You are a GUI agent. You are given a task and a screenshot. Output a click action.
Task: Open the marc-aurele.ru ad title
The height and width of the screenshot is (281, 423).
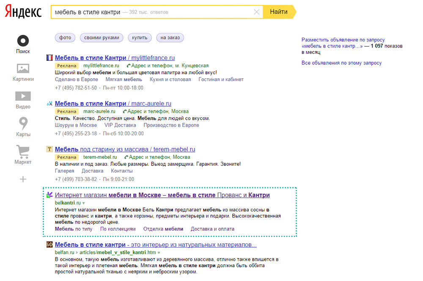[x=113, y=103]
